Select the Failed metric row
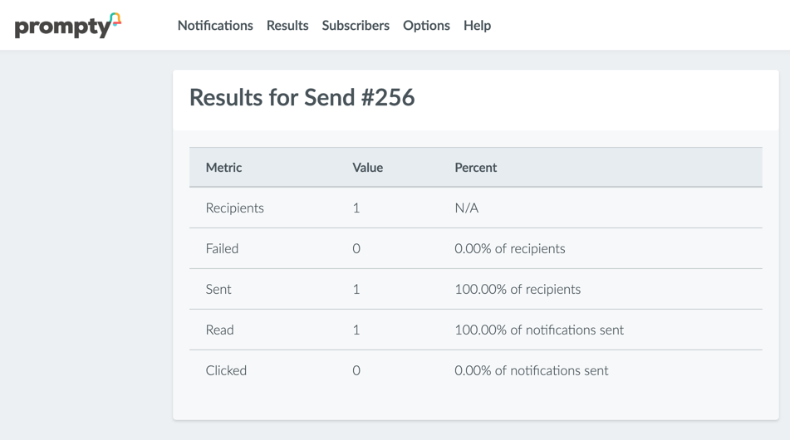 (x=222, y=249)
